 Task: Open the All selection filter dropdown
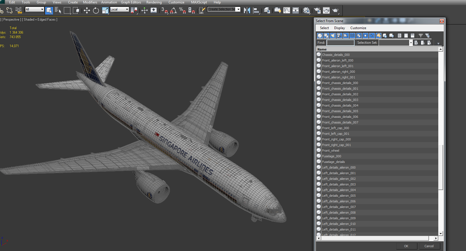click(x=34, y=9)
